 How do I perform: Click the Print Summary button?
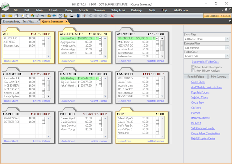[x=218, y=77]
